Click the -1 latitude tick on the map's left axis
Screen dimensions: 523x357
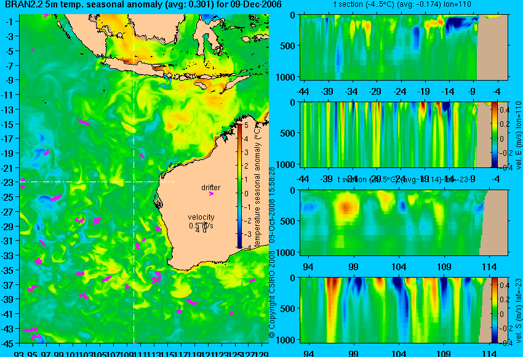click(x=10, y=22)
